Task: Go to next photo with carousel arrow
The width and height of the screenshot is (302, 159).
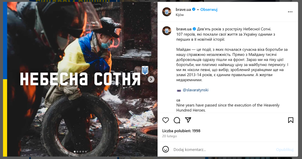Action: [x=151, y=79]
